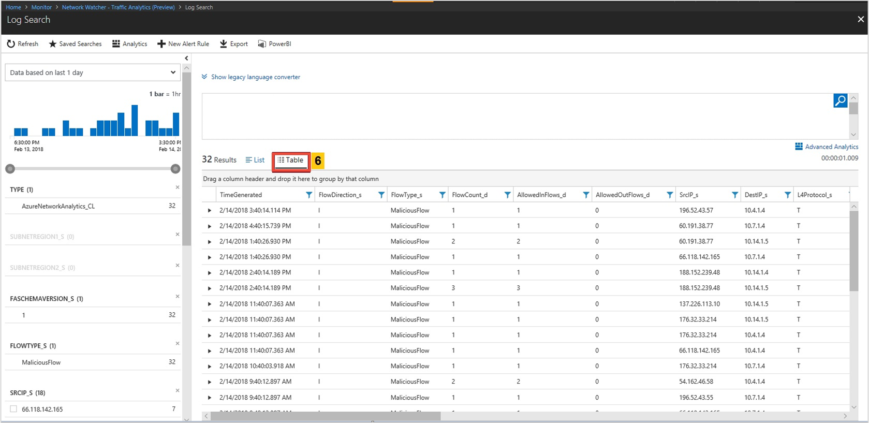Screen dimensions: 869x423
Task: Collapse the left filter pane with the arrow
Action: [186, 59]
